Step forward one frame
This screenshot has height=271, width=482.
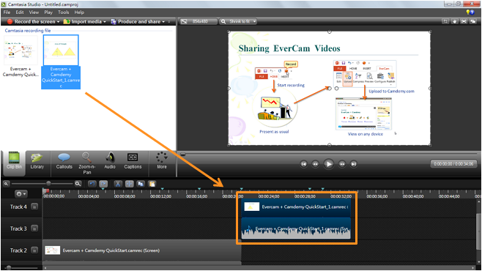pos(342,164)
